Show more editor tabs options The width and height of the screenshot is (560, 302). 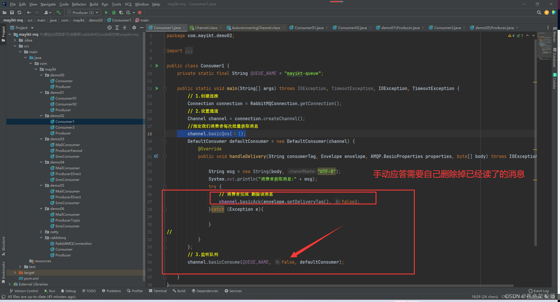tap(548, 28)
